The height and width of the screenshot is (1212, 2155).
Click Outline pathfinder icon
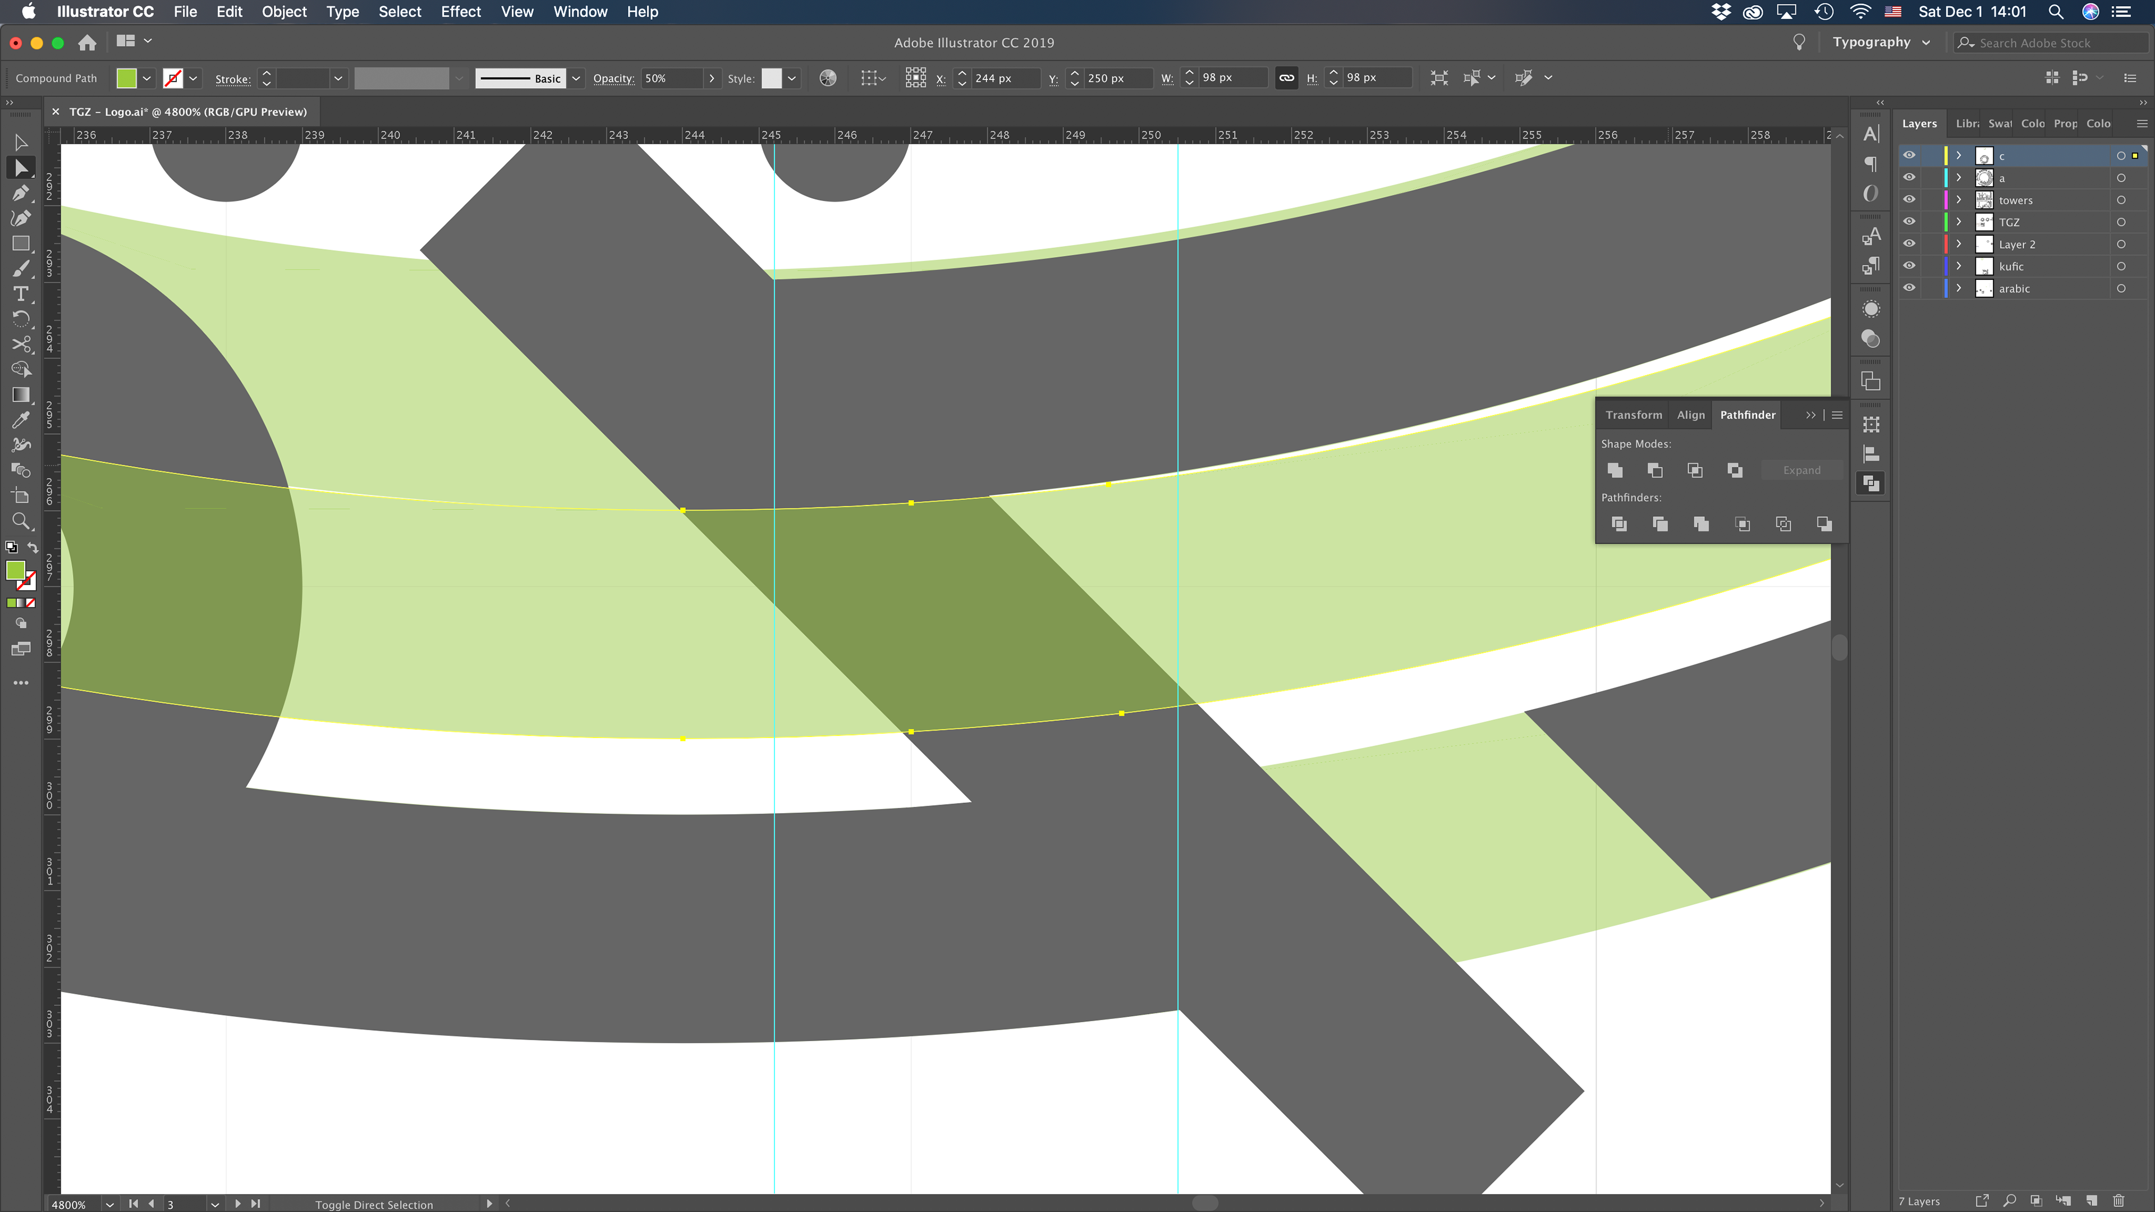(x=1783, y=524)
